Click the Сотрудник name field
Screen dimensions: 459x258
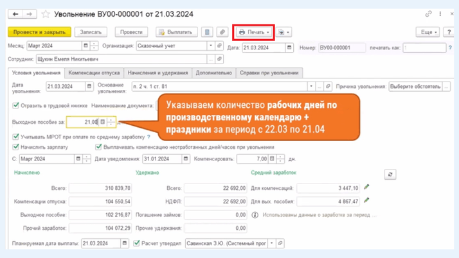[x=122, y=59]
